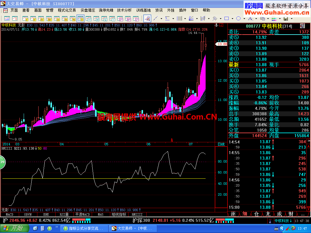The height and width of the screenshot is (233, 311).
Task: Click the save drawings floppy icon
Action: 286,19
